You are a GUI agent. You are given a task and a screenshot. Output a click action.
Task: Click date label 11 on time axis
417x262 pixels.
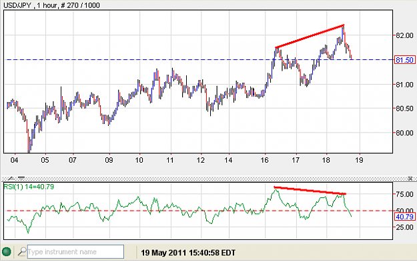[x=170, y=160]
